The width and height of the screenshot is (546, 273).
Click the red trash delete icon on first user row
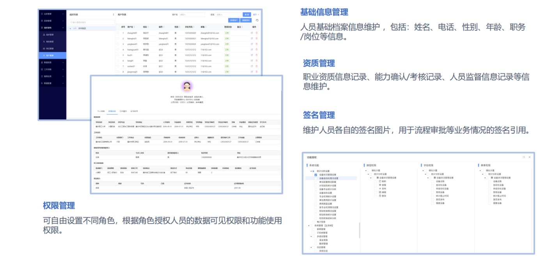coord(257,33)
